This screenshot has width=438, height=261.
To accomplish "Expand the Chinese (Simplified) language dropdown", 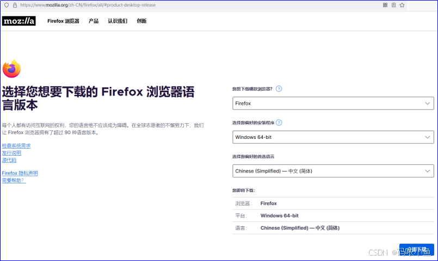I will [333, 171].
